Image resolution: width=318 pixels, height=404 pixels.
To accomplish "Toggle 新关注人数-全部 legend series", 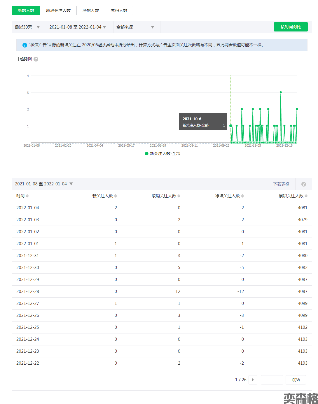I will pyautogui.click(x=163, y=154).
